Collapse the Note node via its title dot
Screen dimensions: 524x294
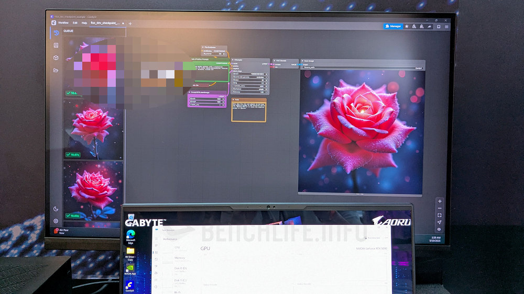coord(233,100)
